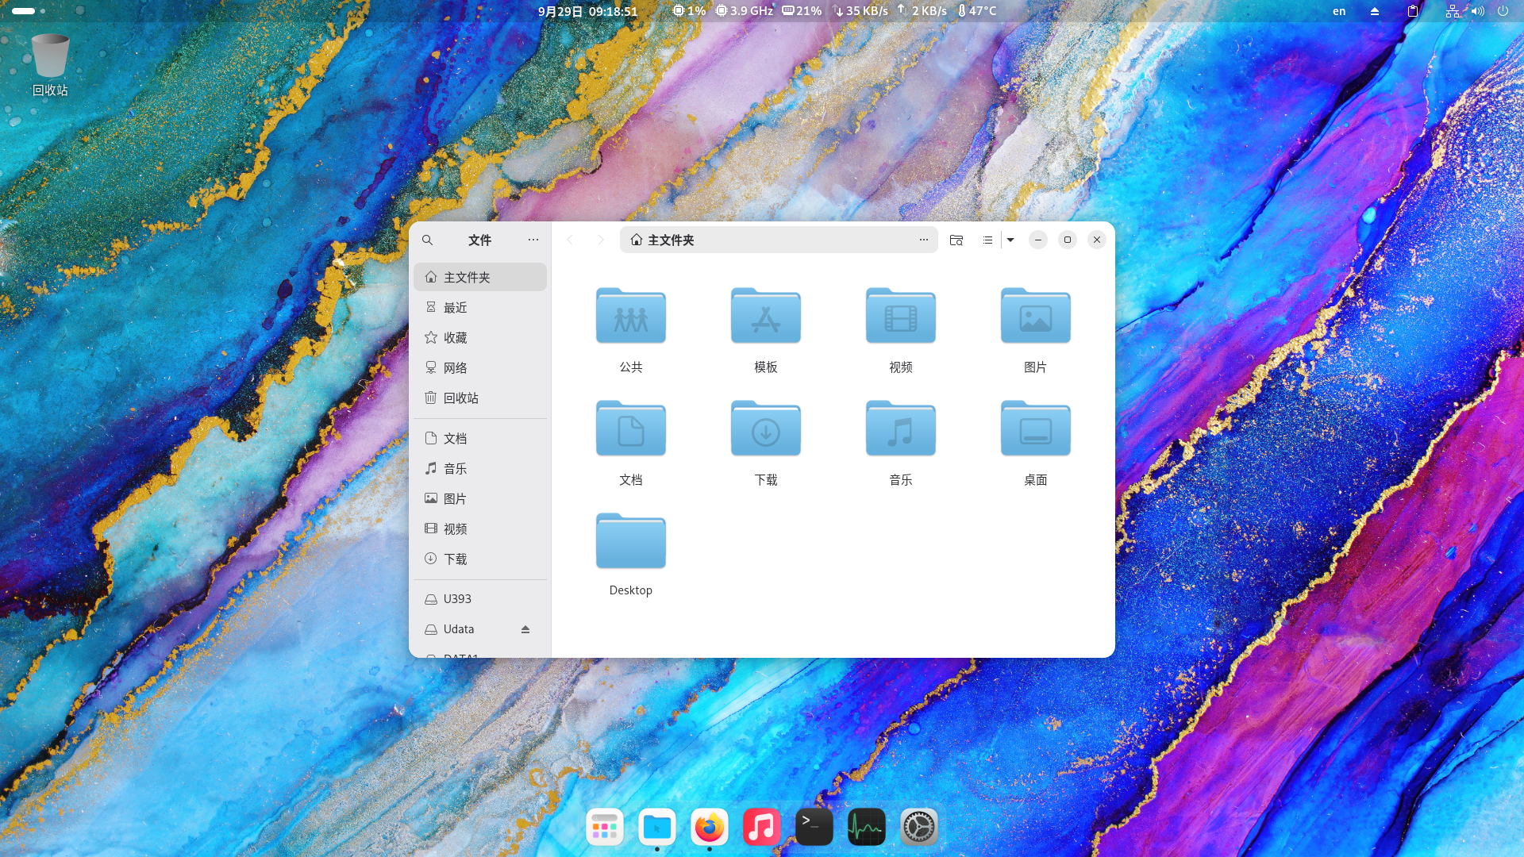Select 视频 in the sidebar

(480, 528)
